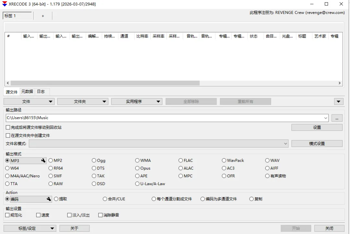The height and width of the screenshot is (234, 350).
Task: Expand the 文件名模式 combo box
Action: pos(285,144)
